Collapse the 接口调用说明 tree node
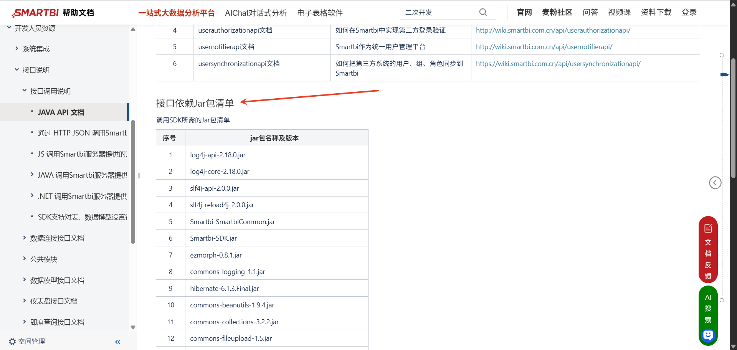Viewport: 737px width, 350px height. tap(25, 91)
